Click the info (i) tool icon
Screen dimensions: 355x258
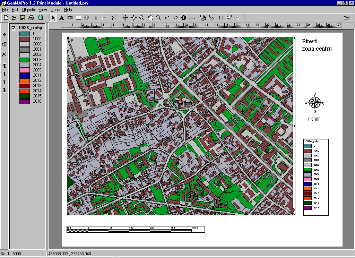(184, 18)
